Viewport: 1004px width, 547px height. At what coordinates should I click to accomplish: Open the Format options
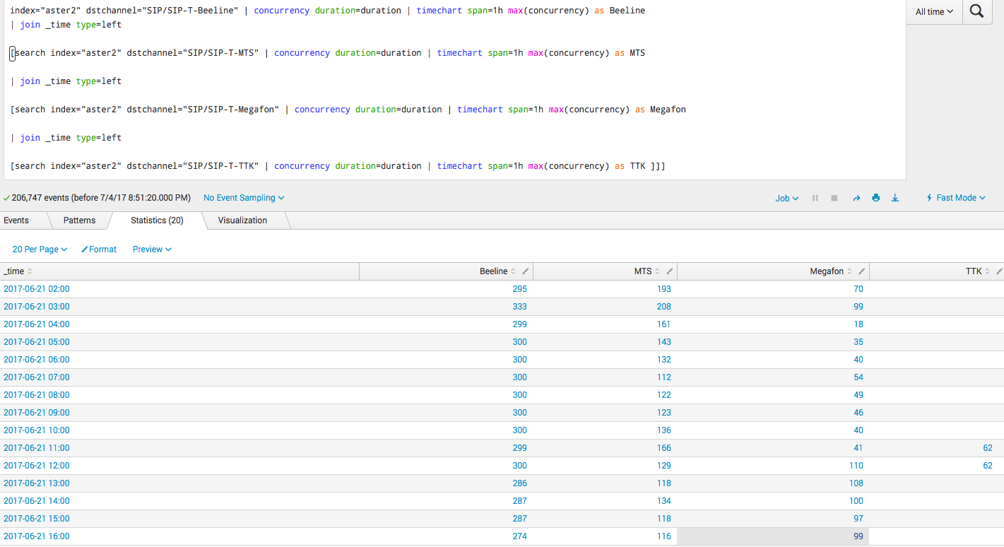[x=99, y=249]
